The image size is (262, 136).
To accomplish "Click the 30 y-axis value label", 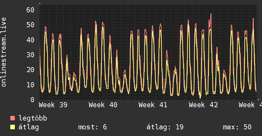I will (x=31, y=55).
